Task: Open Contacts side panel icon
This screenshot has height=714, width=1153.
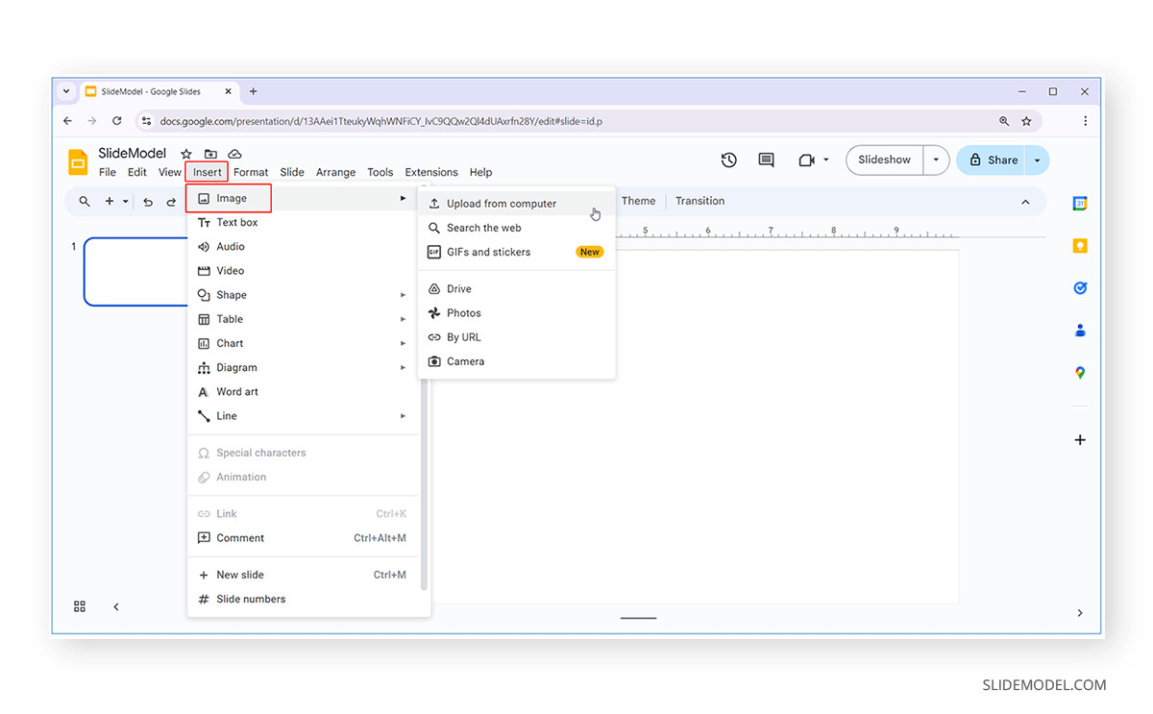Action: pyautogui.click(x=1080, y=331)
